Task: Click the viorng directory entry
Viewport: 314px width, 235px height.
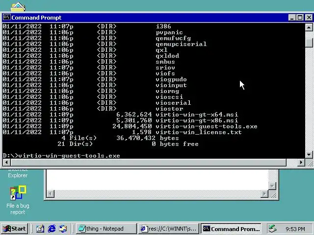Action: coord(167,91)
